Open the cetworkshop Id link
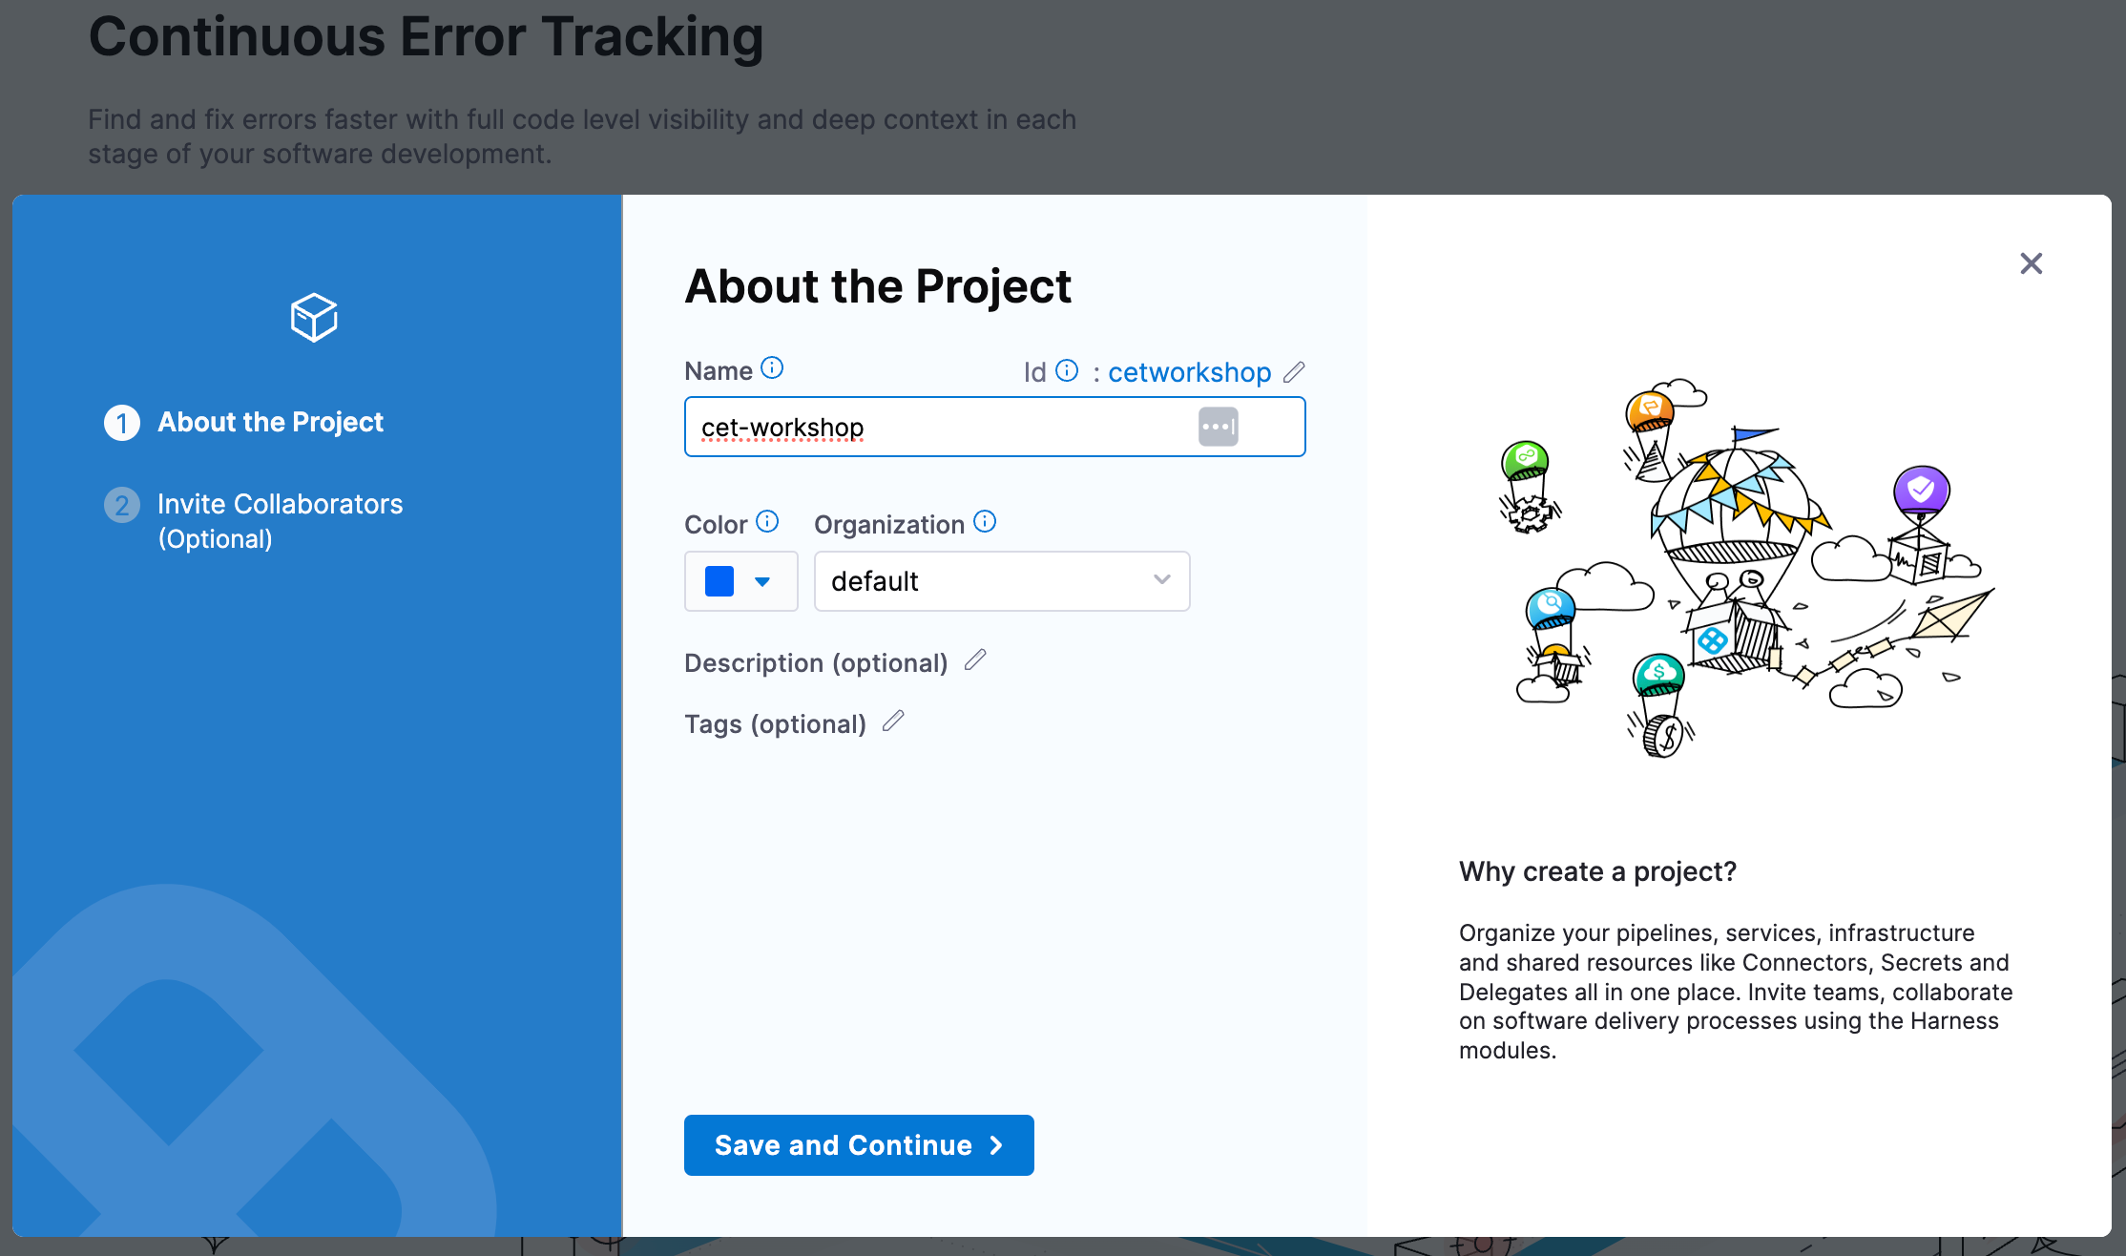Image resolution: width=2126 pixels, height=1256 pixels. pyautogui.click(x=1189, y=371)
